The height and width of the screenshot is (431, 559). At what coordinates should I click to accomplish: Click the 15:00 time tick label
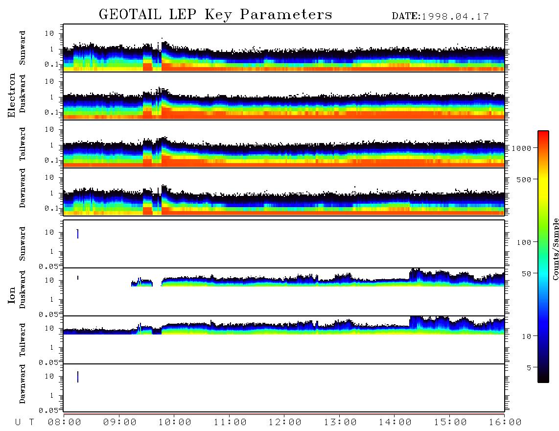(x=450, y=423)
